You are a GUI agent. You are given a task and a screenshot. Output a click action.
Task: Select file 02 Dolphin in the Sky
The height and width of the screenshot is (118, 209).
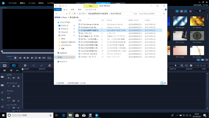click(88, 27)
